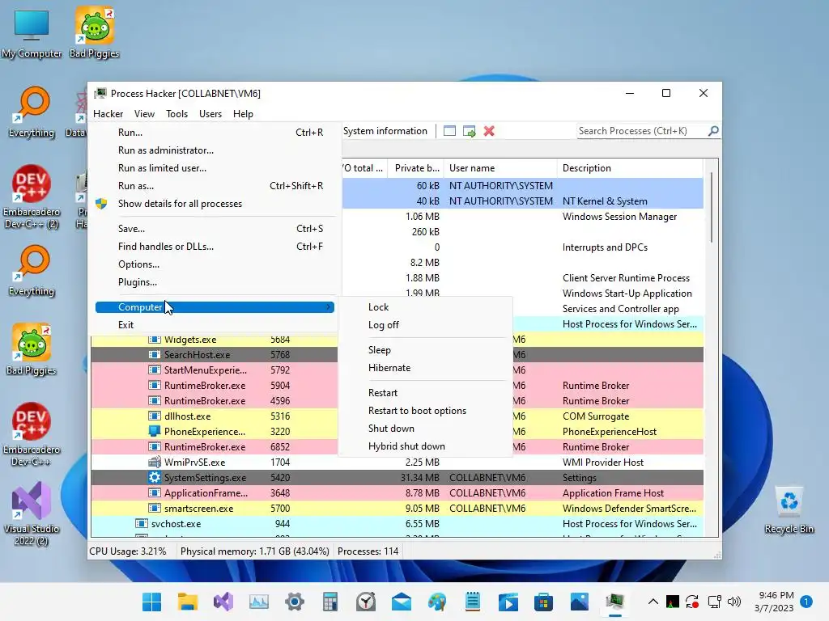
Task: Choose Restart to boot options
Action: click(x=426, y=410)
